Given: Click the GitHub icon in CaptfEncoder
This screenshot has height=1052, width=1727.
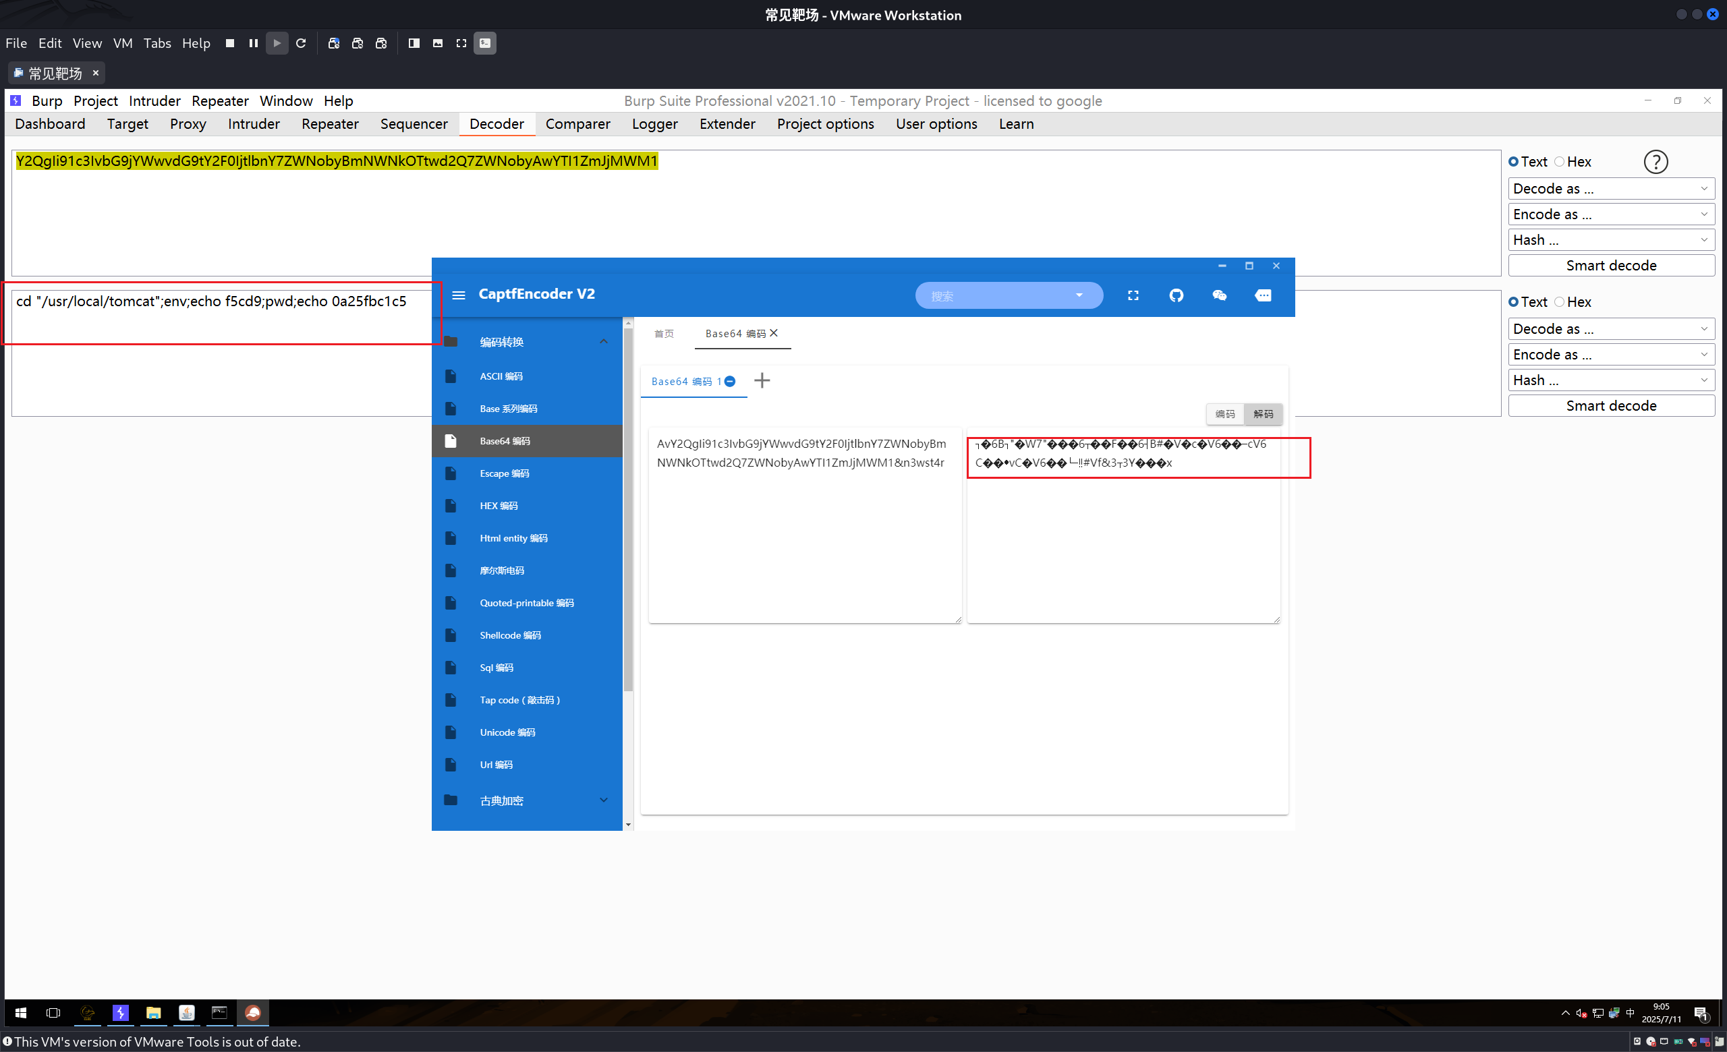Looking at the screenshot, I should pos(1176,295).
